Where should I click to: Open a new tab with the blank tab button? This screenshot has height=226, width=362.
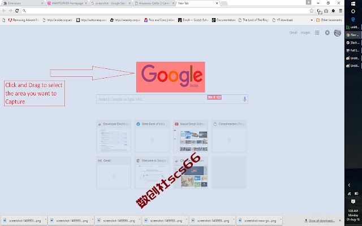coord(224,3)
